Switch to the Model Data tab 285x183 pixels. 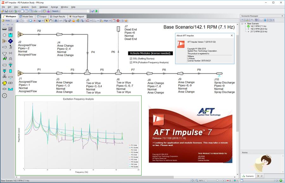pyautogui.click(x=26, y=16)
